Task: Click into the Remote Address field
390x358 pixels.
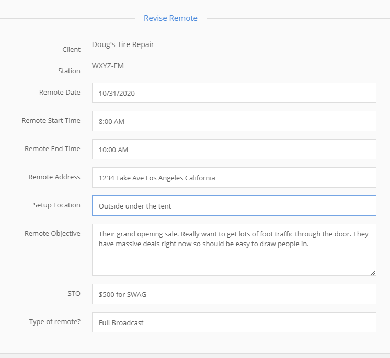Action: [x=234, y=178]
